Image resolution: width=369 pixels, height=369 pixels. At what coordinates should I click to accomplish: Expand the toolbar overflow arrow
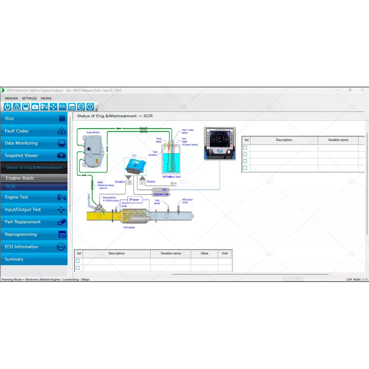tap(97, 109)
